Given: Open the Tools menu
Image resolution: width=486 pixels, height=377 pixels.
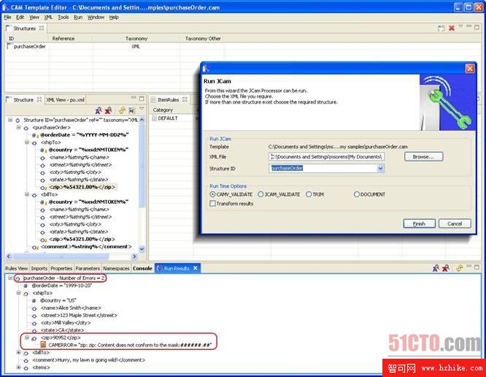Looking at the screenshot, I should click(x=63, y=17).
